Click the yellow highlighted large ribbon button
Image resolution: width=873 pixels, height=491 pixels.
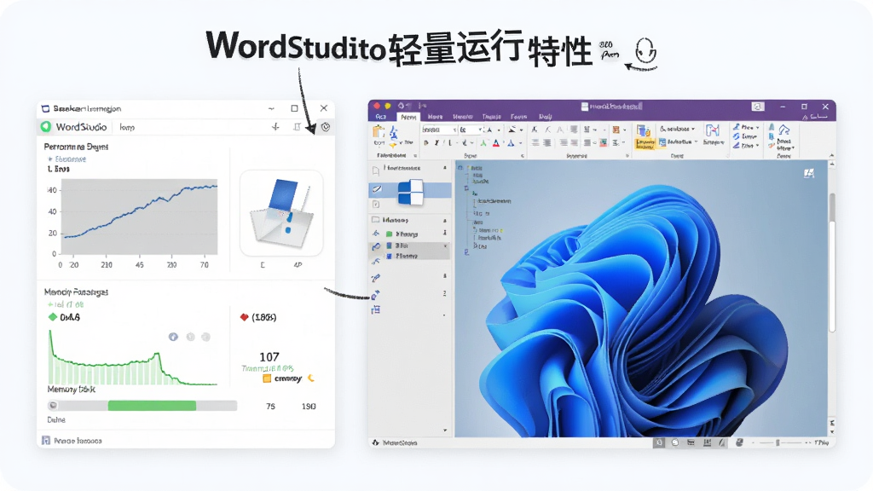click(645, 137)
